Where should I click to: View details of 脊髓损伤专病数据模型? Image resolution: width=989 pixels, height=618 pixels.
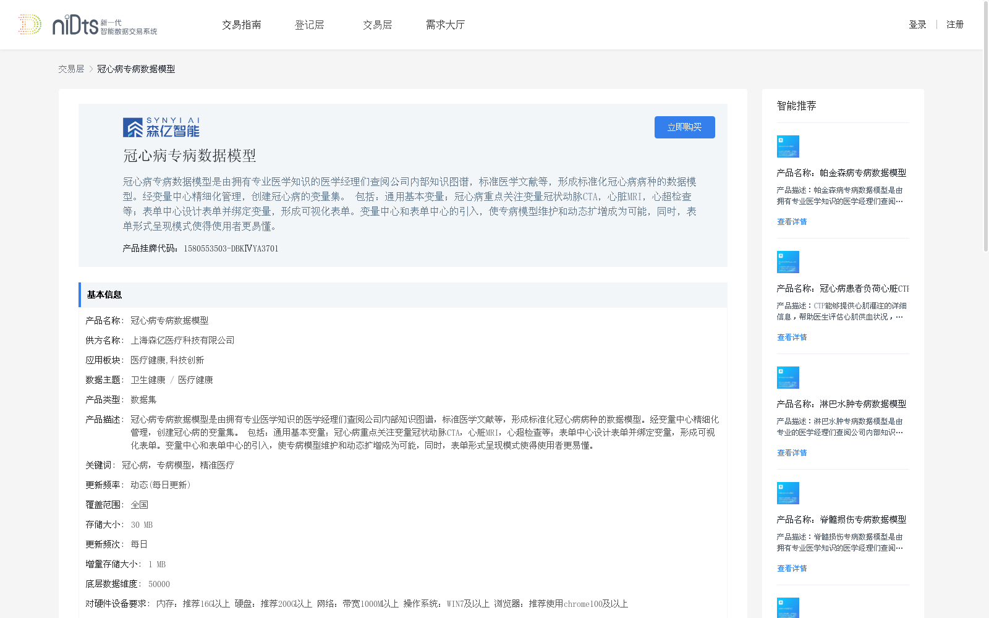[x=792, y=569]
